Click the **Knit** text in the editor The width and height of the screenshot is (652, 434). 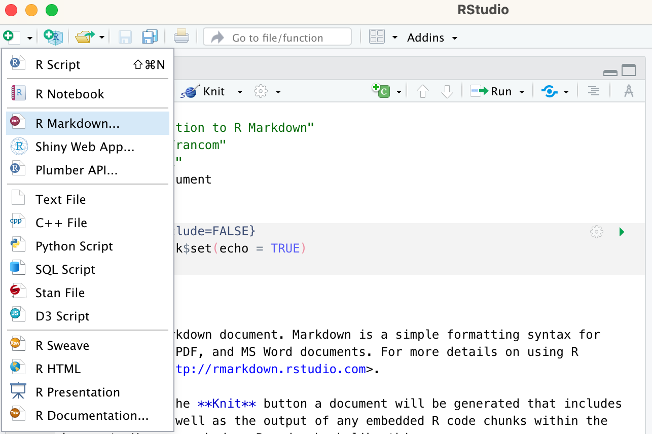pos(227,404)
